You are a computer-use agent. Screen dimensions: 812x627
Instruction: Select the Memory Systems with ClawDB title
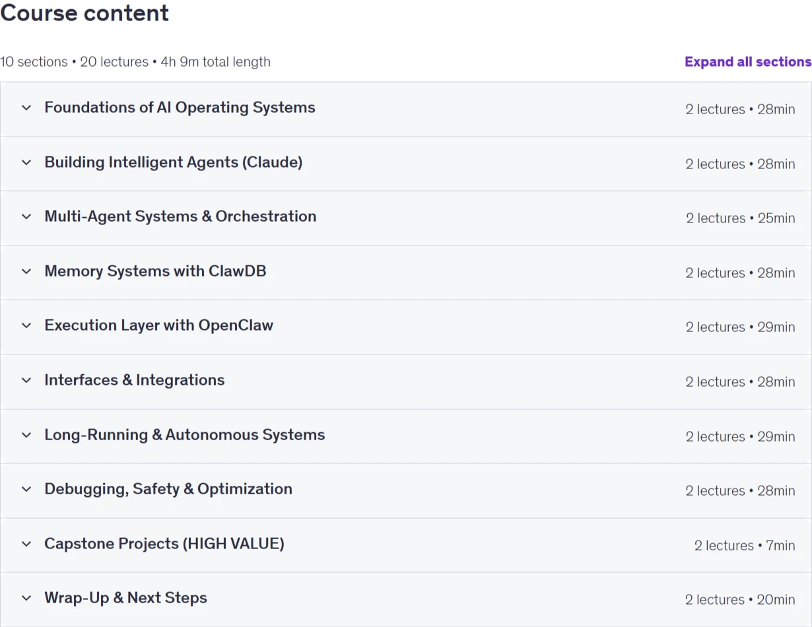pos(155,271)
